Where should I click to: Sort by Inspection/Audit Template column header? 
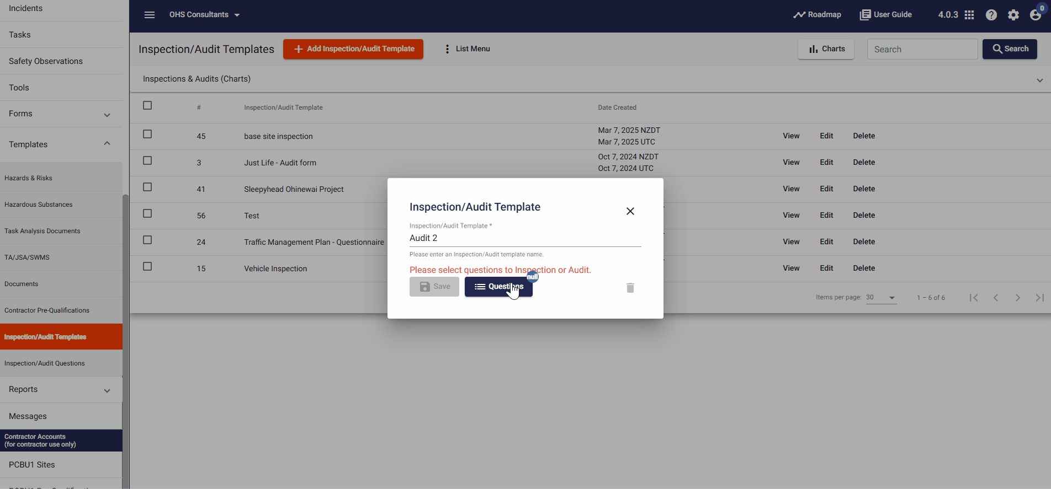[x=283, y=108]
